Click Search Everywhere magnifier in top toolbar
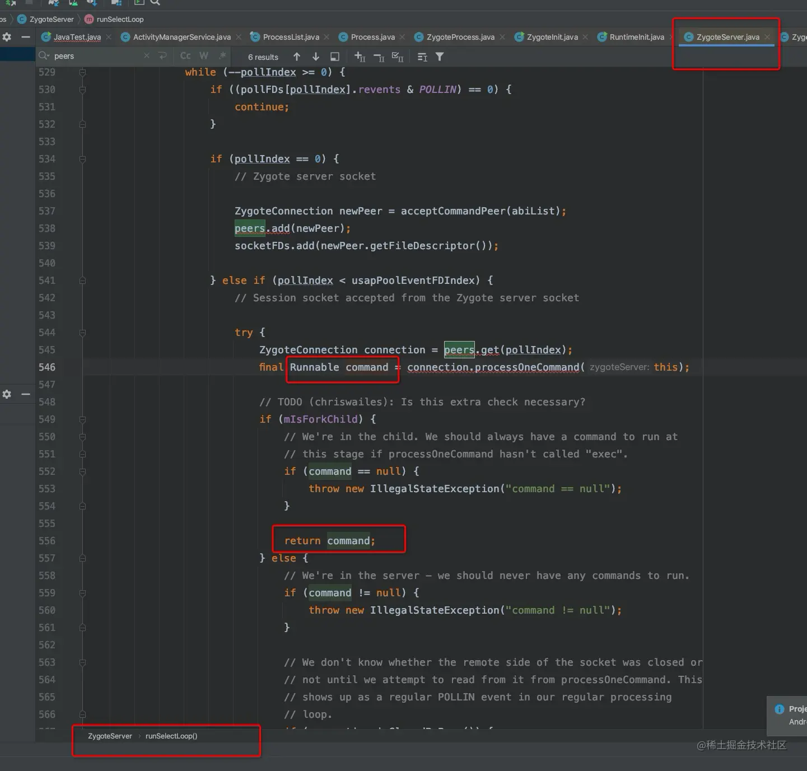This screenshot has width=807, height=771. coord(155,3)
